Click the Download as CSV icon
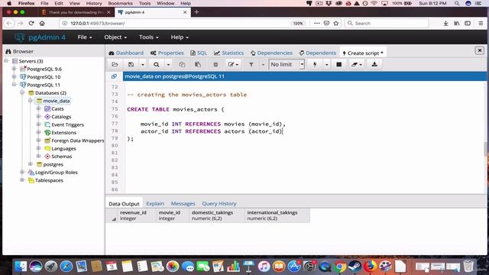This screenshot has height=275, width=489. tap(374, 64)
